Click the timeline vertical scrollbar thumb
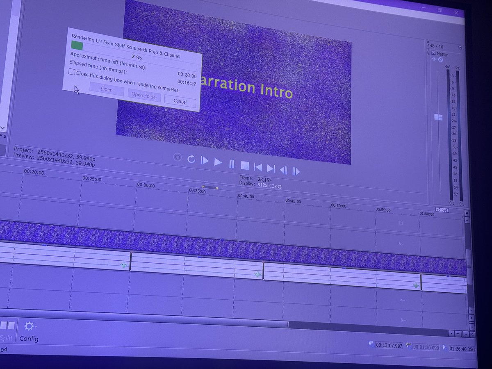 tap(469, 267)
